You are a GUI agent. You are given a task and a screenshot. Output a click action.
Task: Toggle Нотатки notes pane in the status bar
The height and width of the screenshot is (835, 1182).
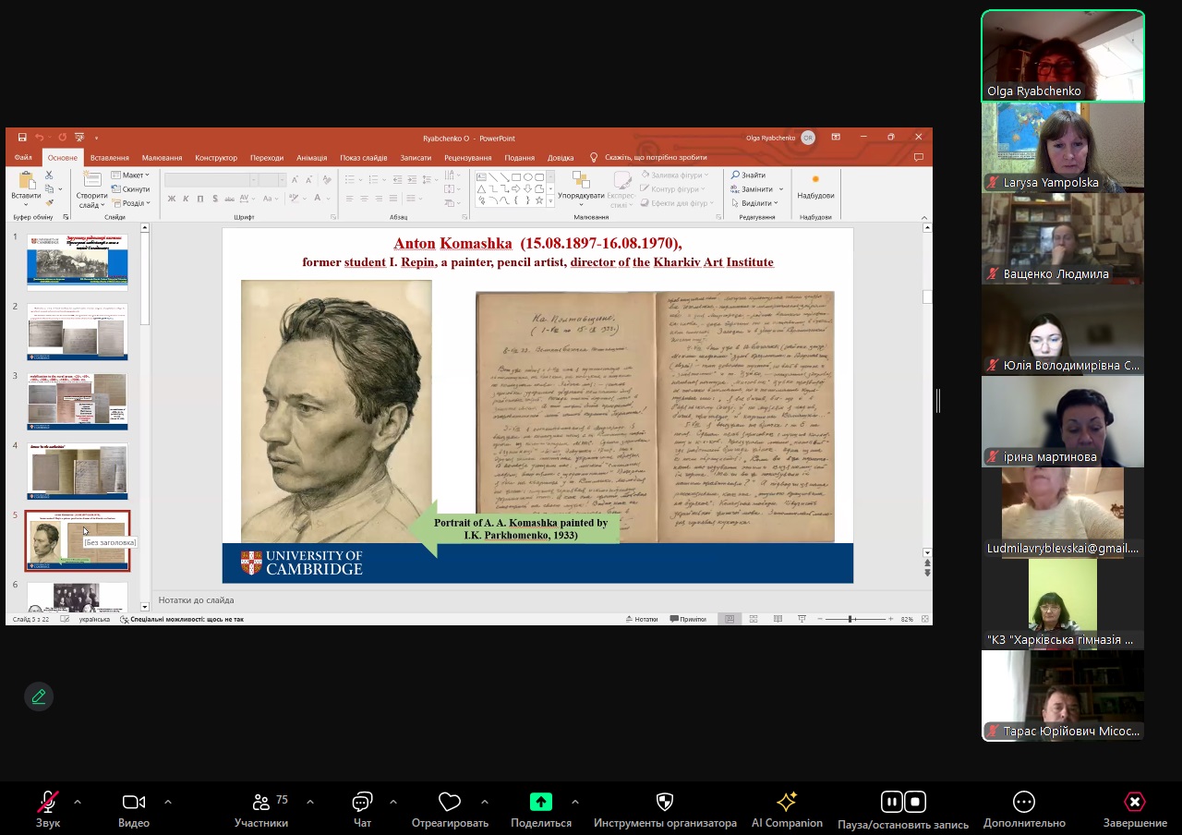pos(642,619)
